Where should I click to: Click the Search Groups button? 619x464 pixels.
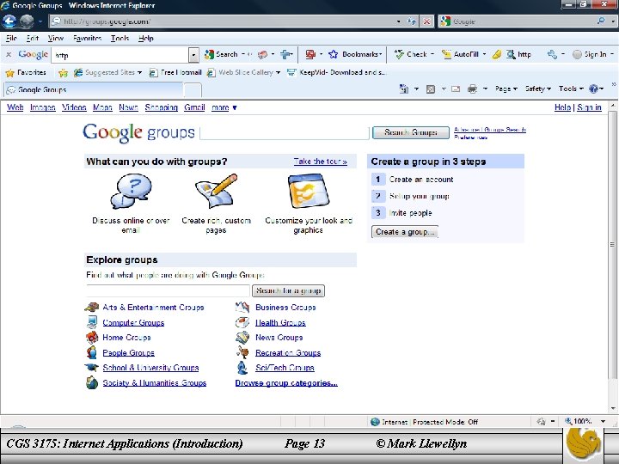click(x=411, y=132)
